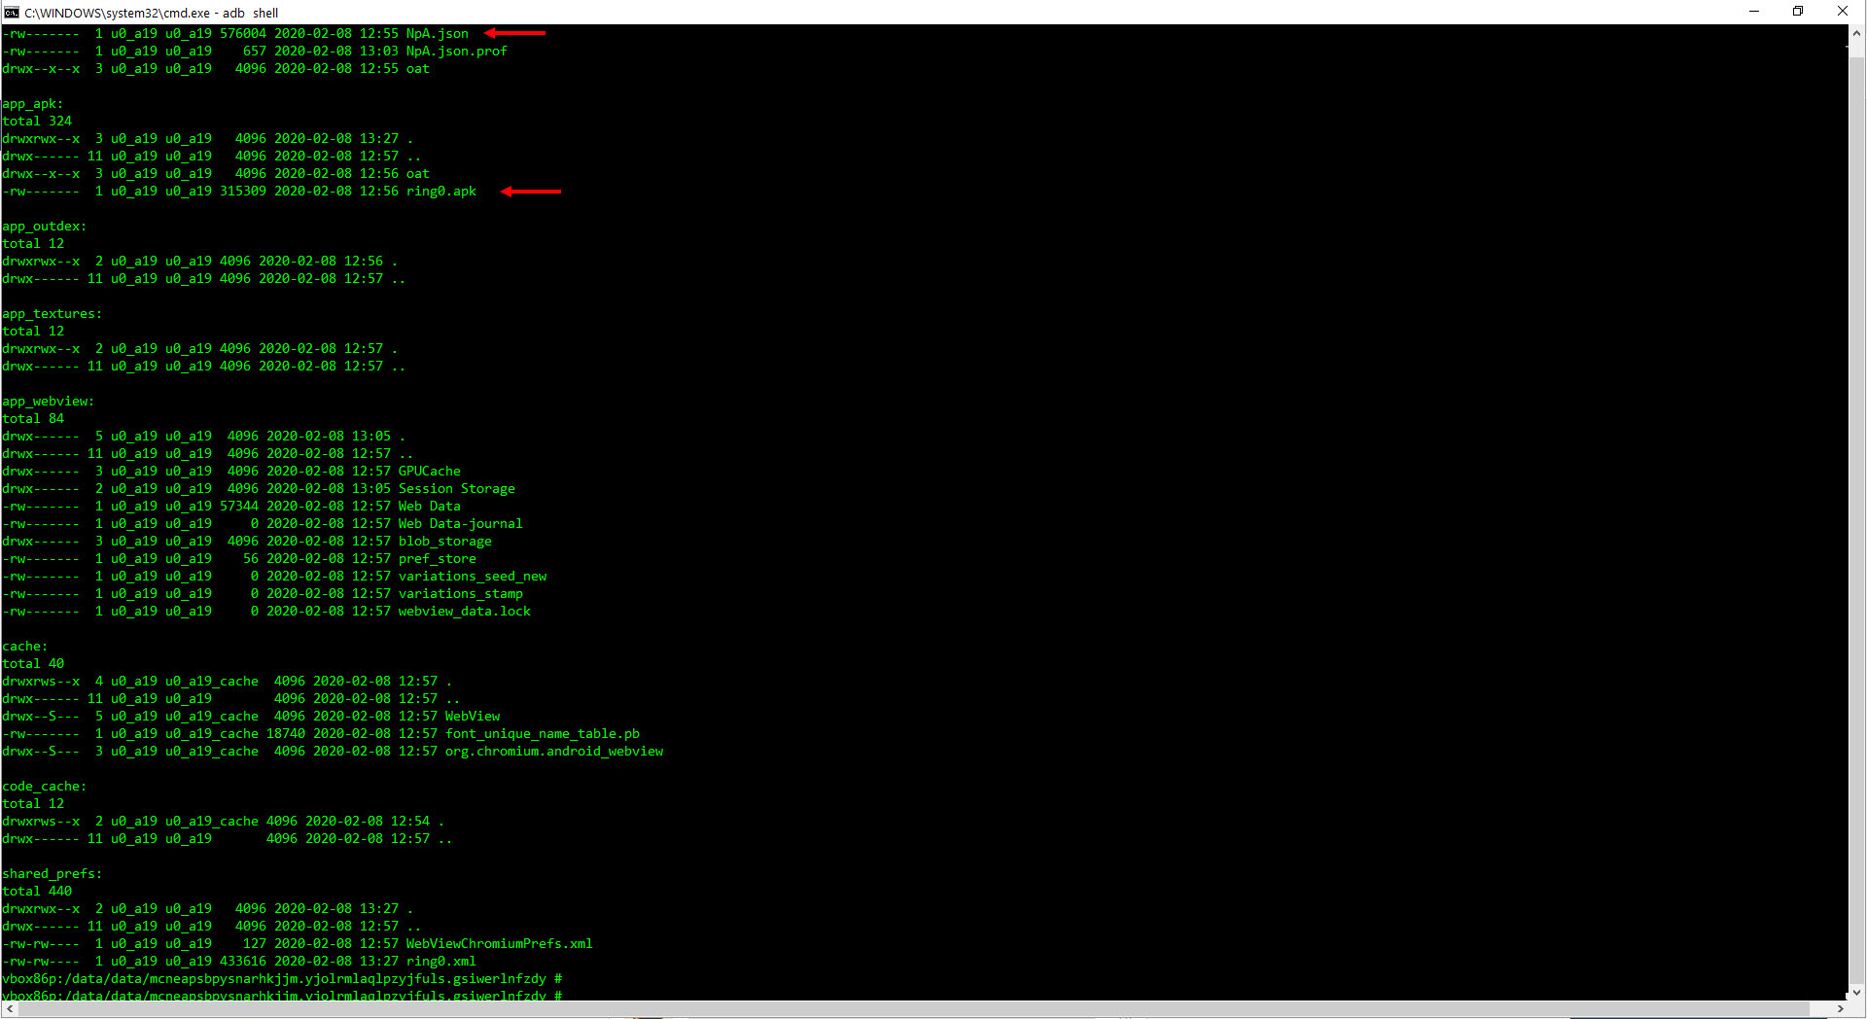Click the file size 57344
The image size is (1867, 1019).
tap(239, 507)
